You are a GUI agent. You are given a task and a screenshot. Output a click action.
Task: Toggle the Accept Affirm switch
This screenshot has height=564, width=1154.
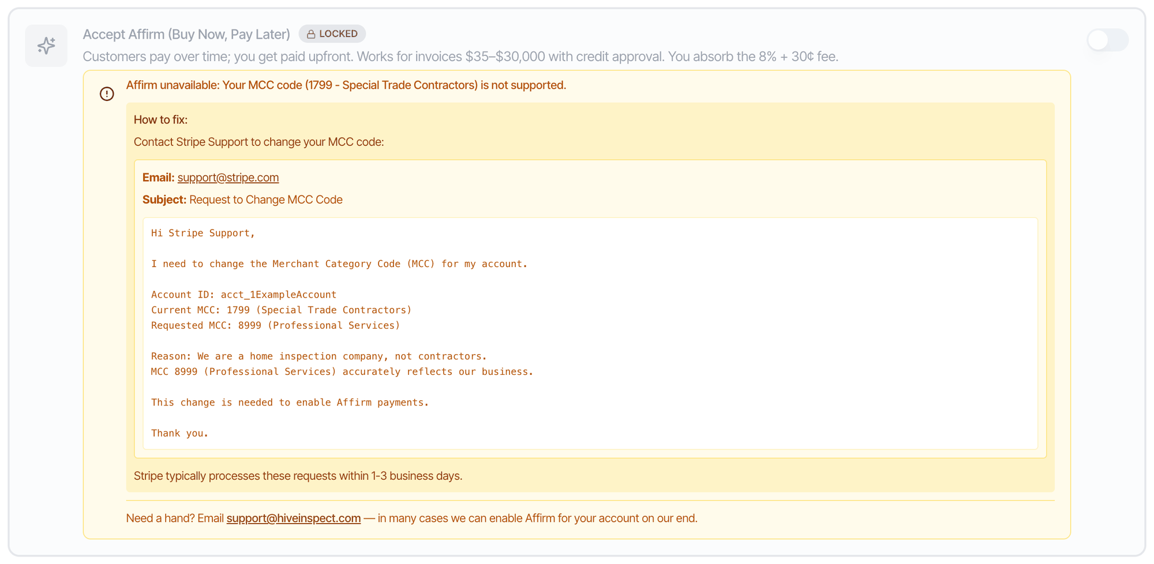(x=1107, y=40)
